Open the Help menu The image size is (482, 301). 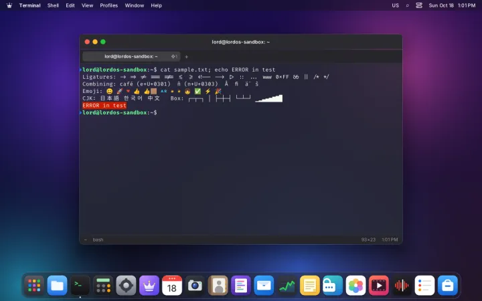click(156, 5)
